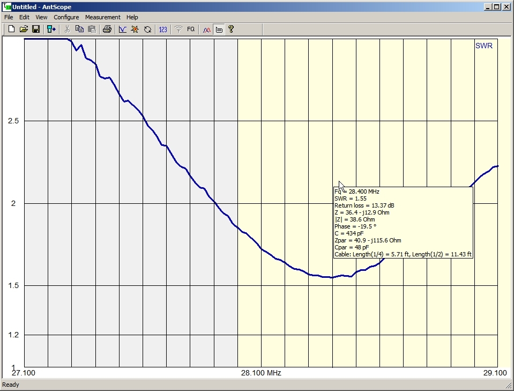The width and height of the screenshot is (514, 391).
Task: Open the Configure menu
Action: (66, 17)
